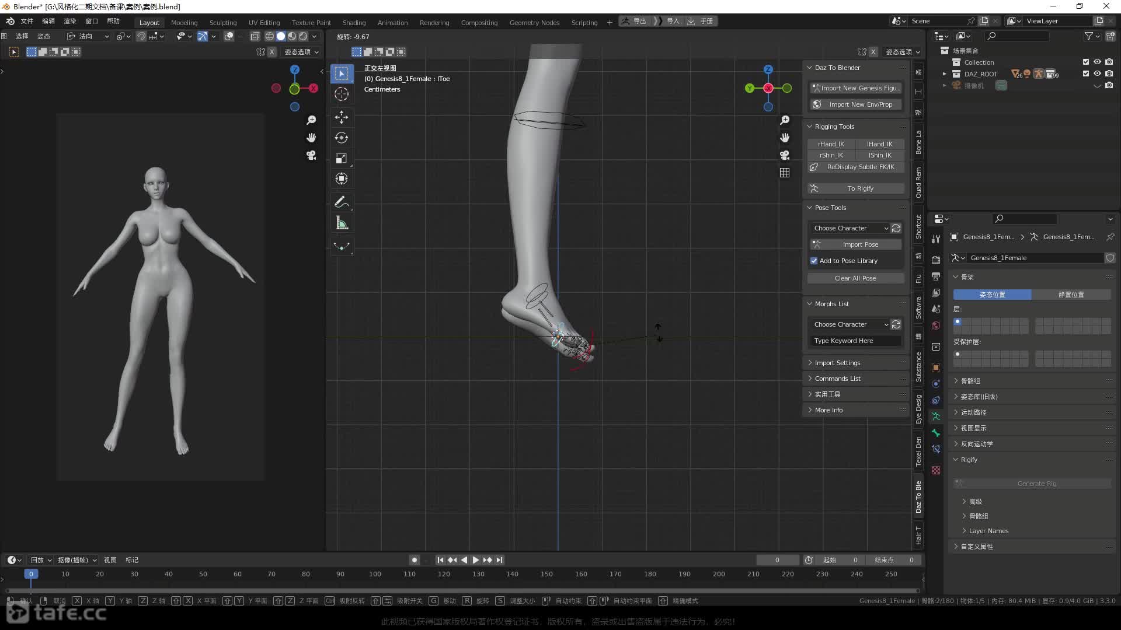Open 姿态选项 dropdown in right viewport

903,52
